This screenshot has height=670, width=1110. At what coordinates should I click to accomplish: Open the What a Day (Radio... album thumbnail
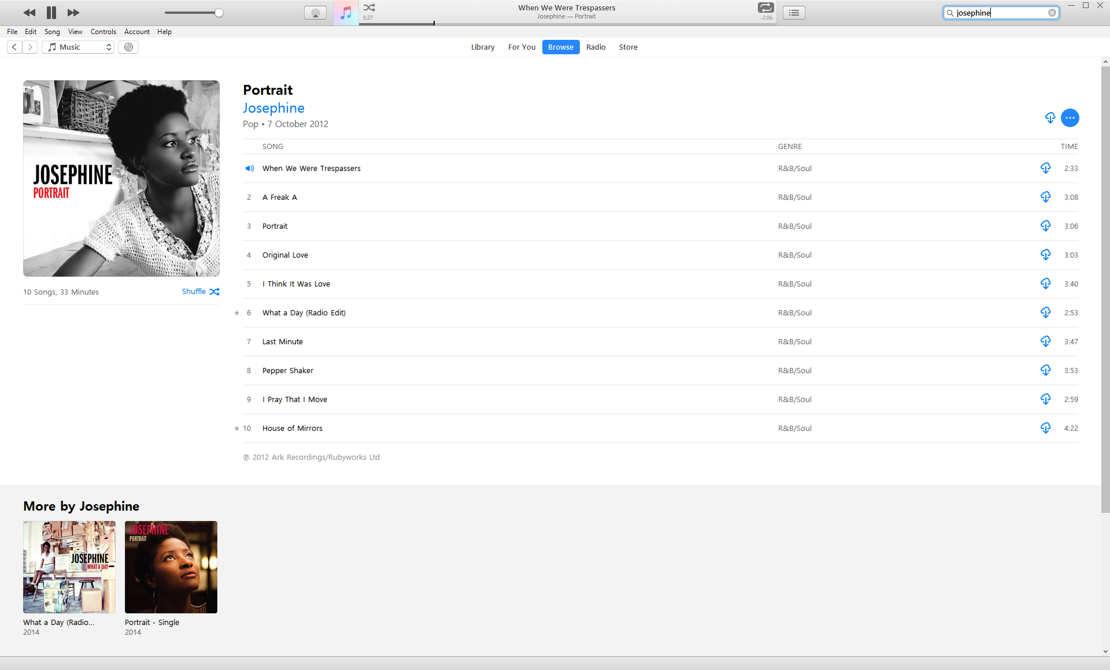[69, 567]
